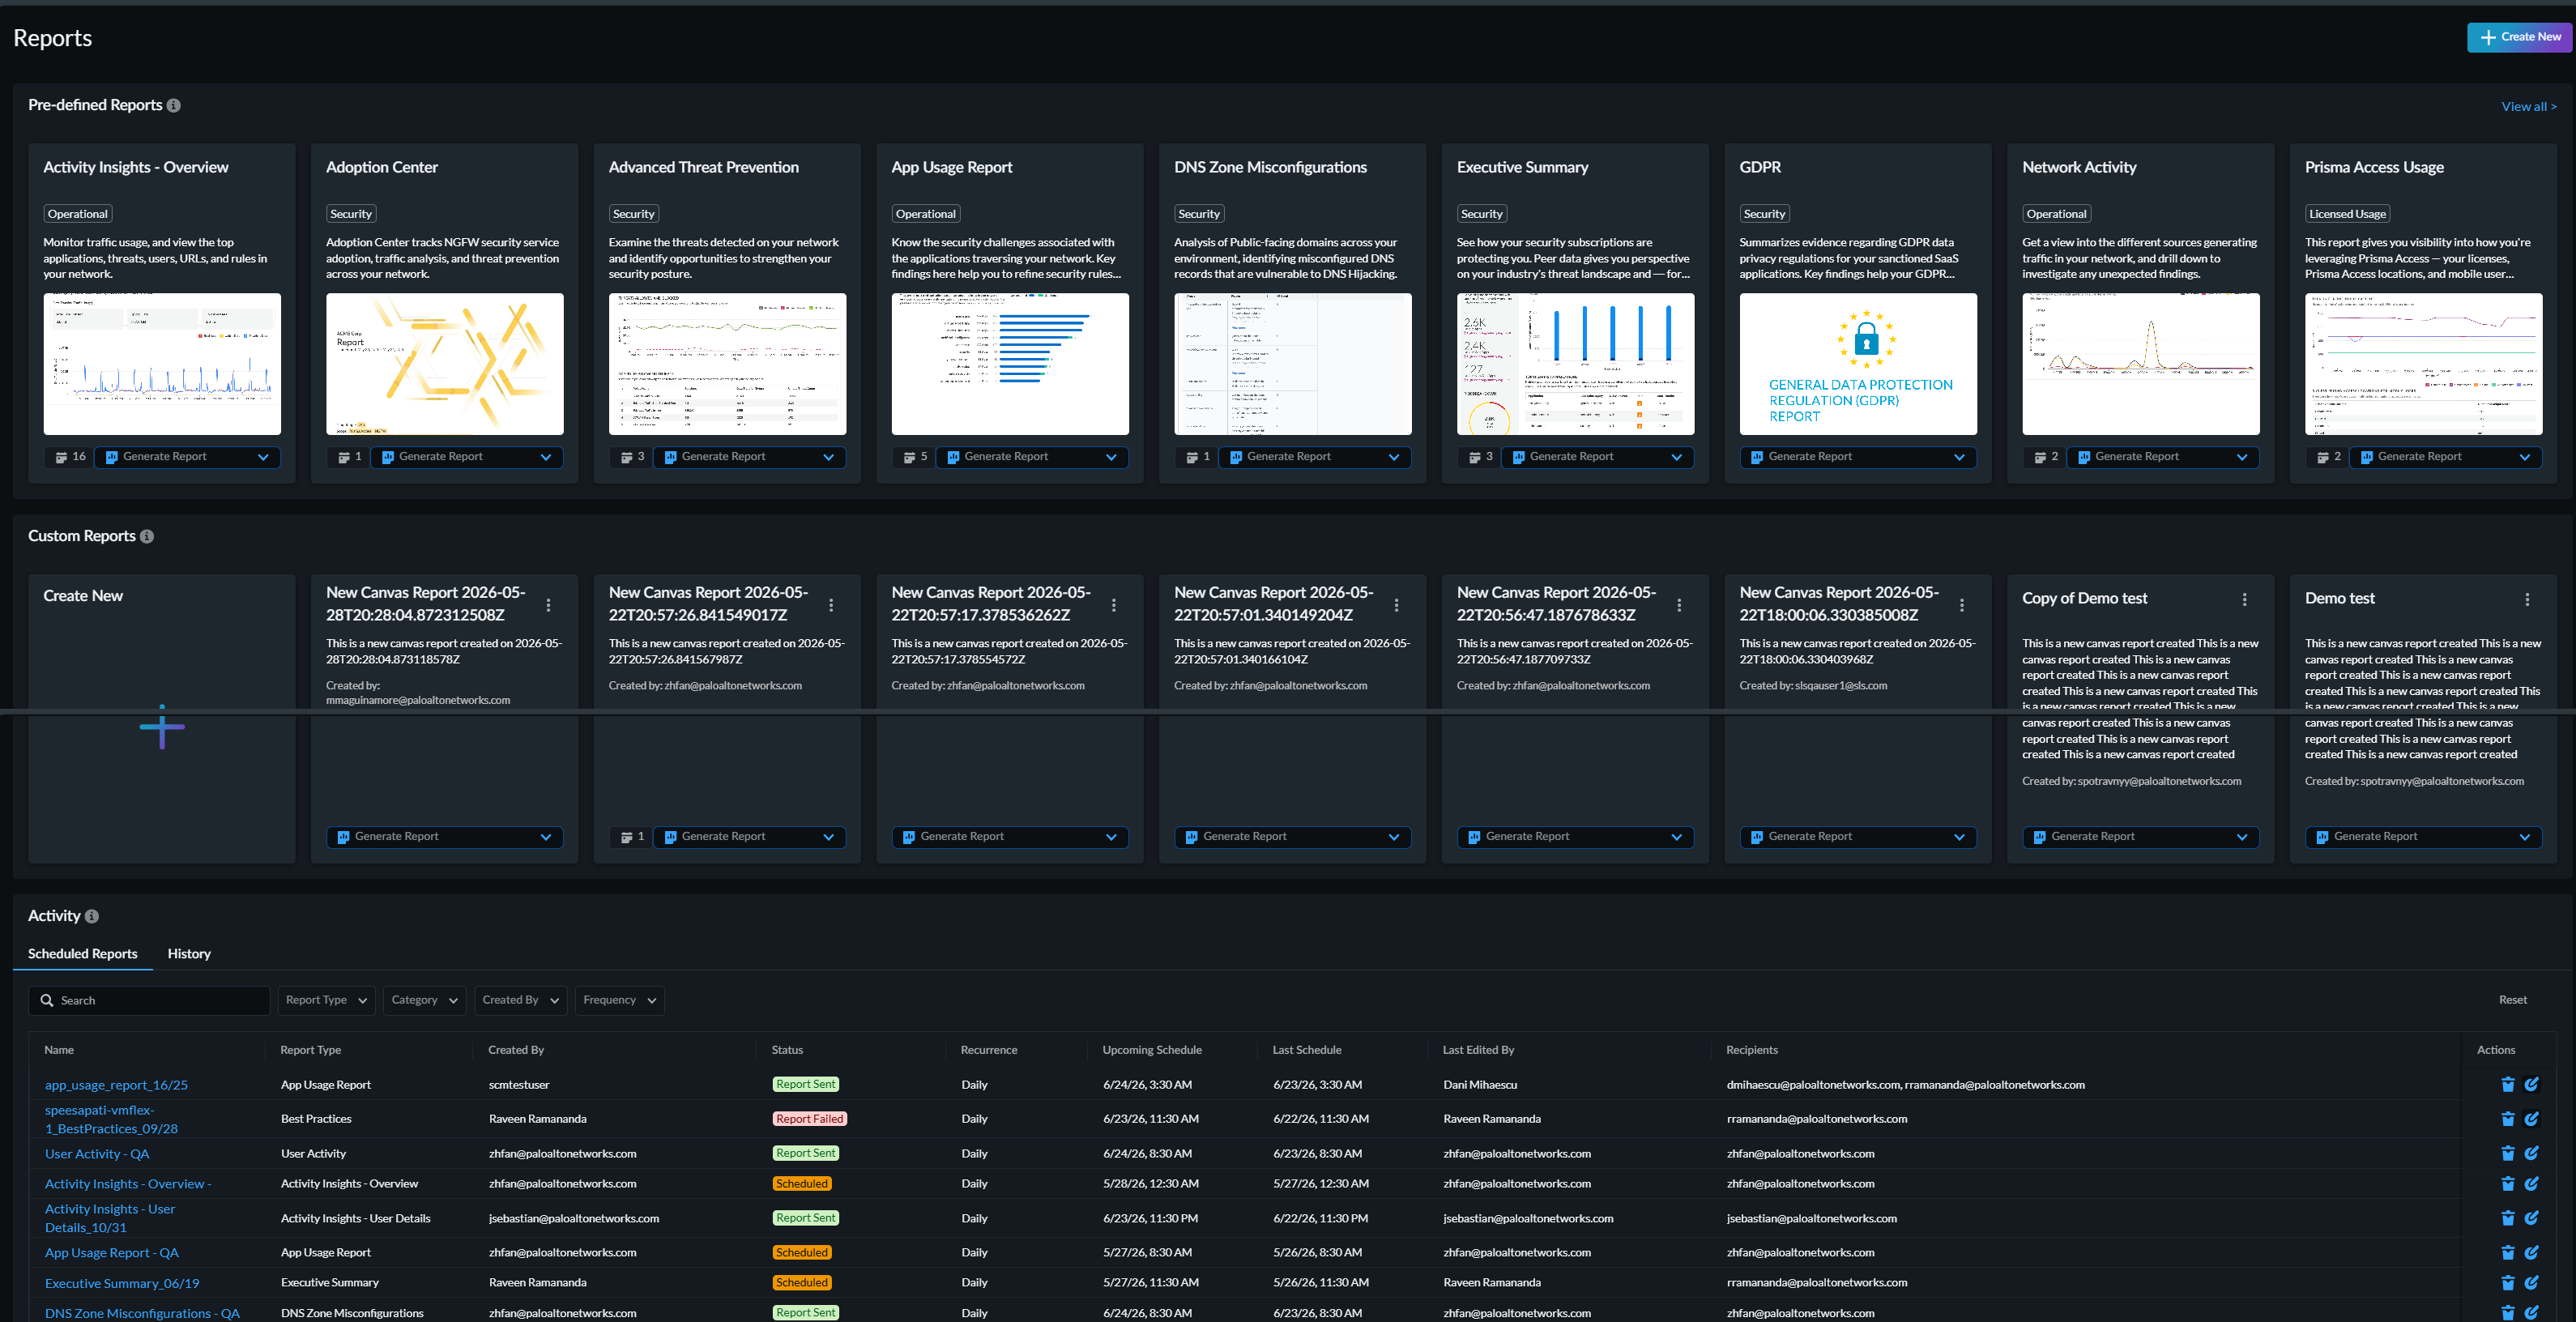Click the Pre-defined Reports info icon
The height and width of the screenshot is (1322, 2576).
[173, 105]
